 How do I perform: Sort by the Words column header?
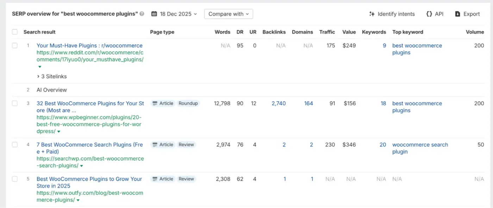click(x=223, y=32)
